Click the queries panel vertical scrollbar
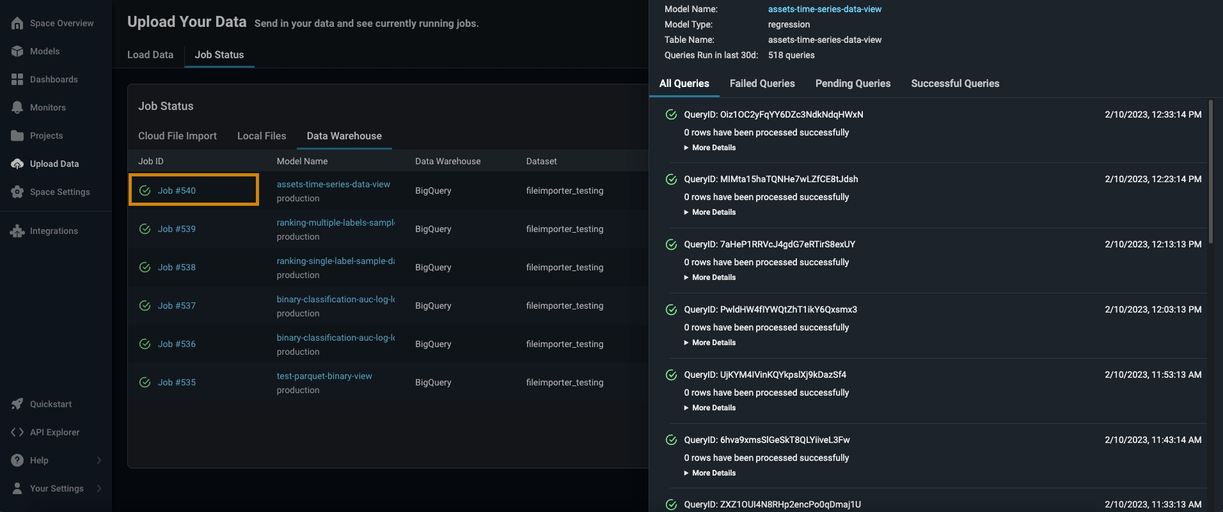This screenshot has width=1223, height=512. [x=1210, y=173]
